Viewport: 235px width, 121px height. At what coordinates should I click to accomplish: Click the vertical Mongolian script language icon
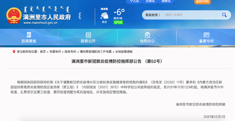pos(80,16)
